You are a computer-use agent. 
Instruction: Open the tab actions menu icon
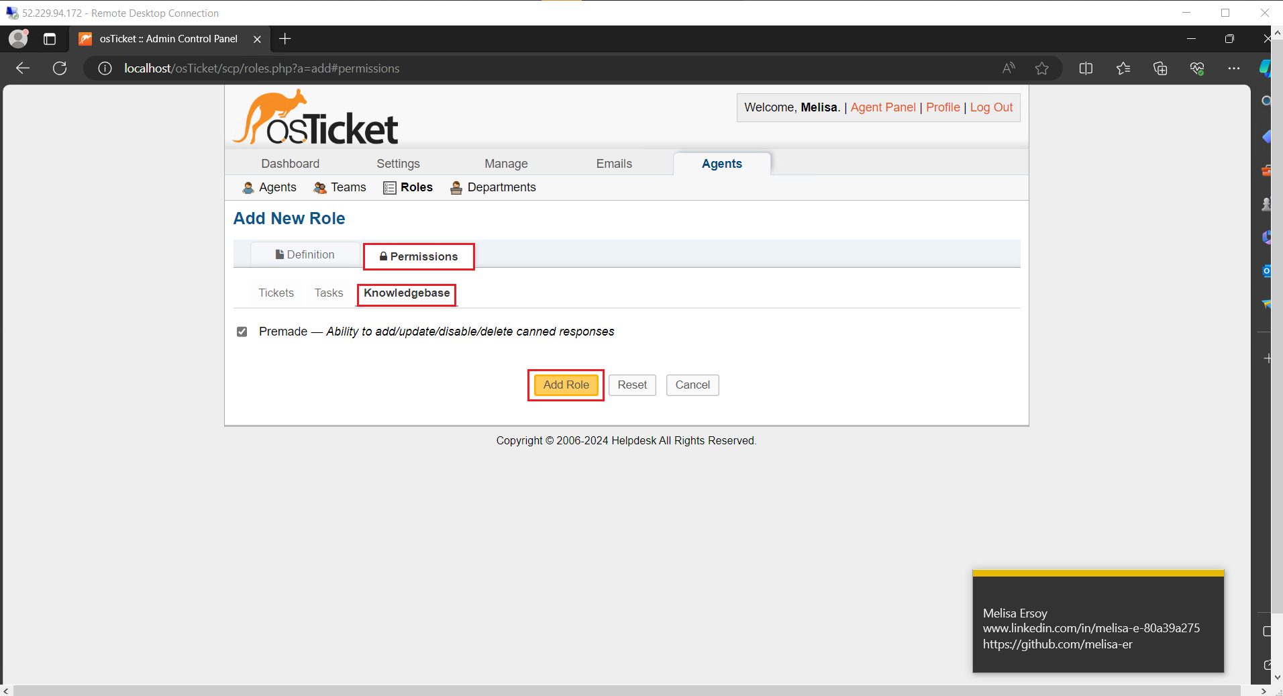coord(50,39)
